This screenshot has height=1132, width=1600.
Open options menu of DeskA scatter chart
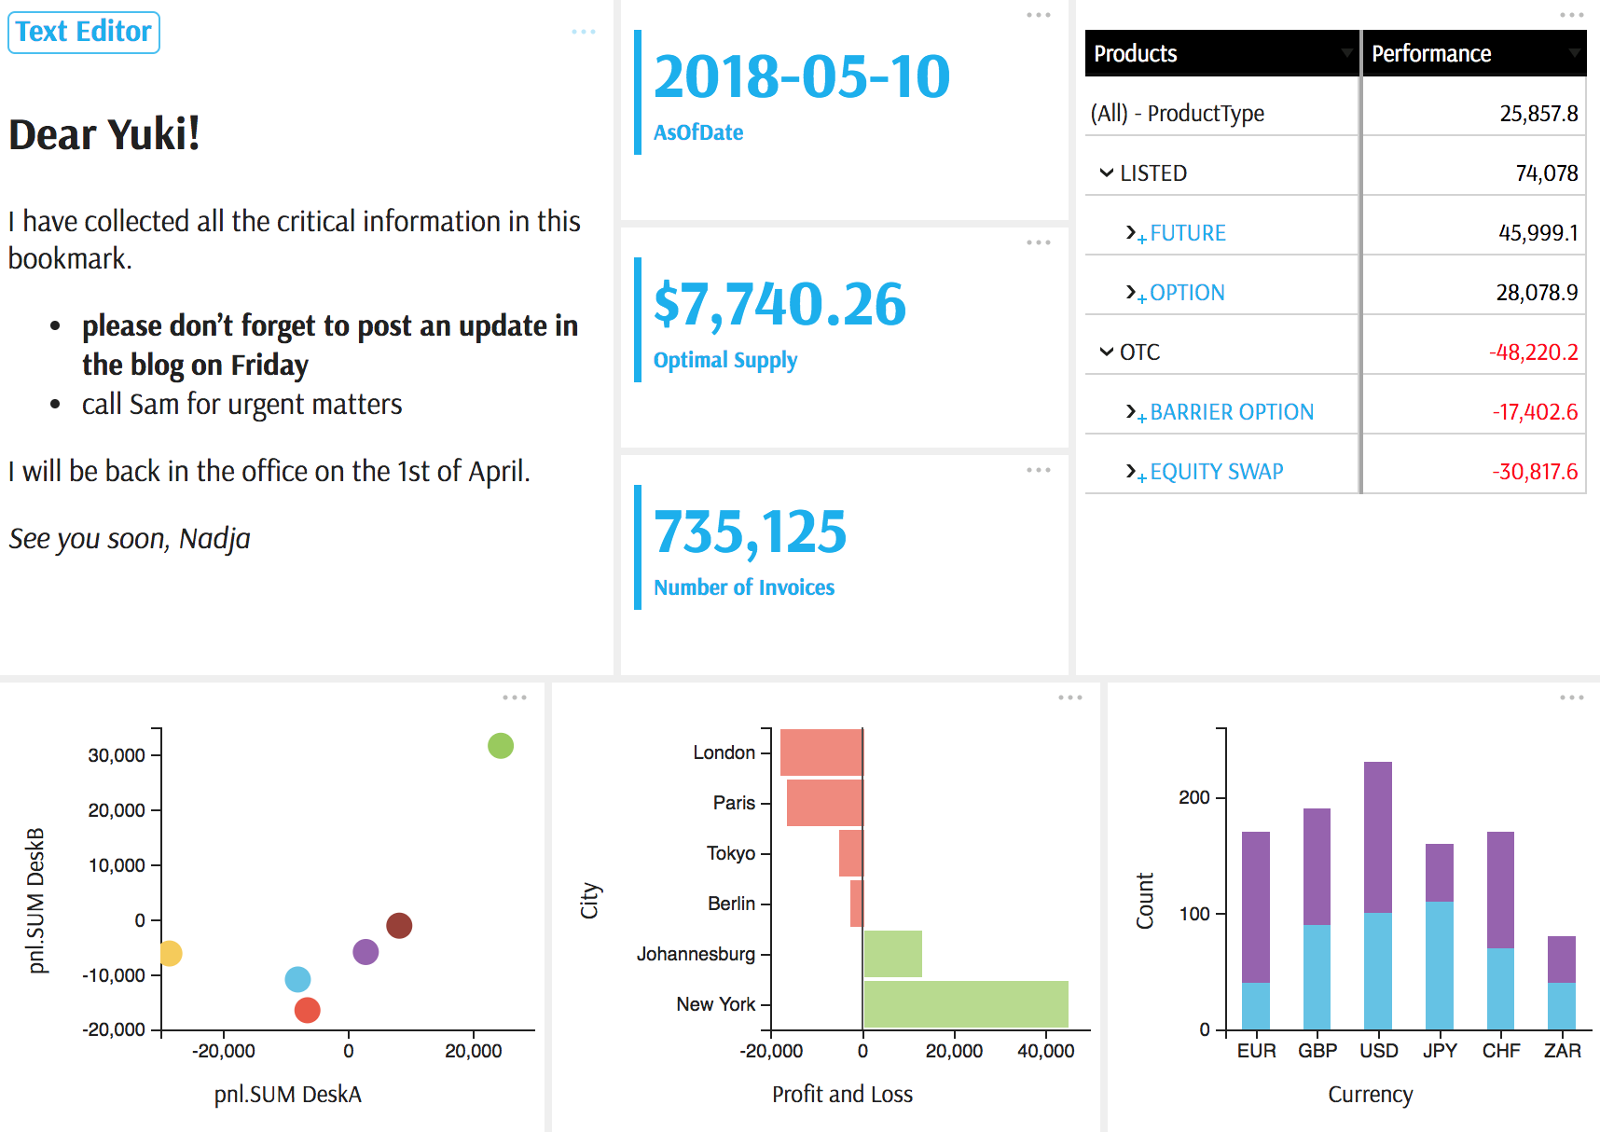coord(515,697)
